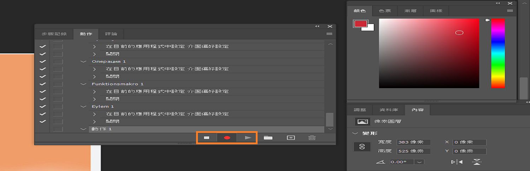530x171 pixels.
Task: Toggle checkmark of 關閉 step under Eylem 1
Action: click(43, 122)
